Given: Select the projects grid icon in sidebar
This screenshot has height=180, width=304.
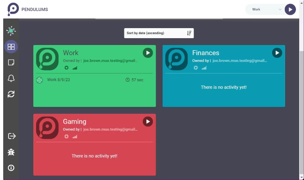Looking at the screenshot, I should [11, 47].
